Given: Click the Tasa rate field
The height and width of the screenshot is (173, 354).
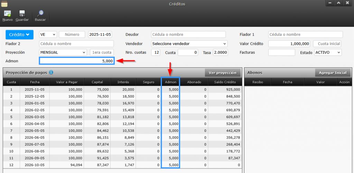Looking at the screenshot, I should (220, 52).
